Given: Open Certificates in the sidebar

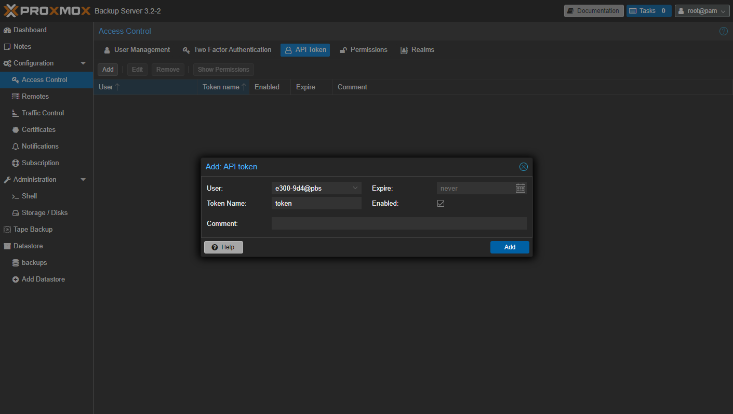Looking at the screenshot, I should (x=46, y=130).
